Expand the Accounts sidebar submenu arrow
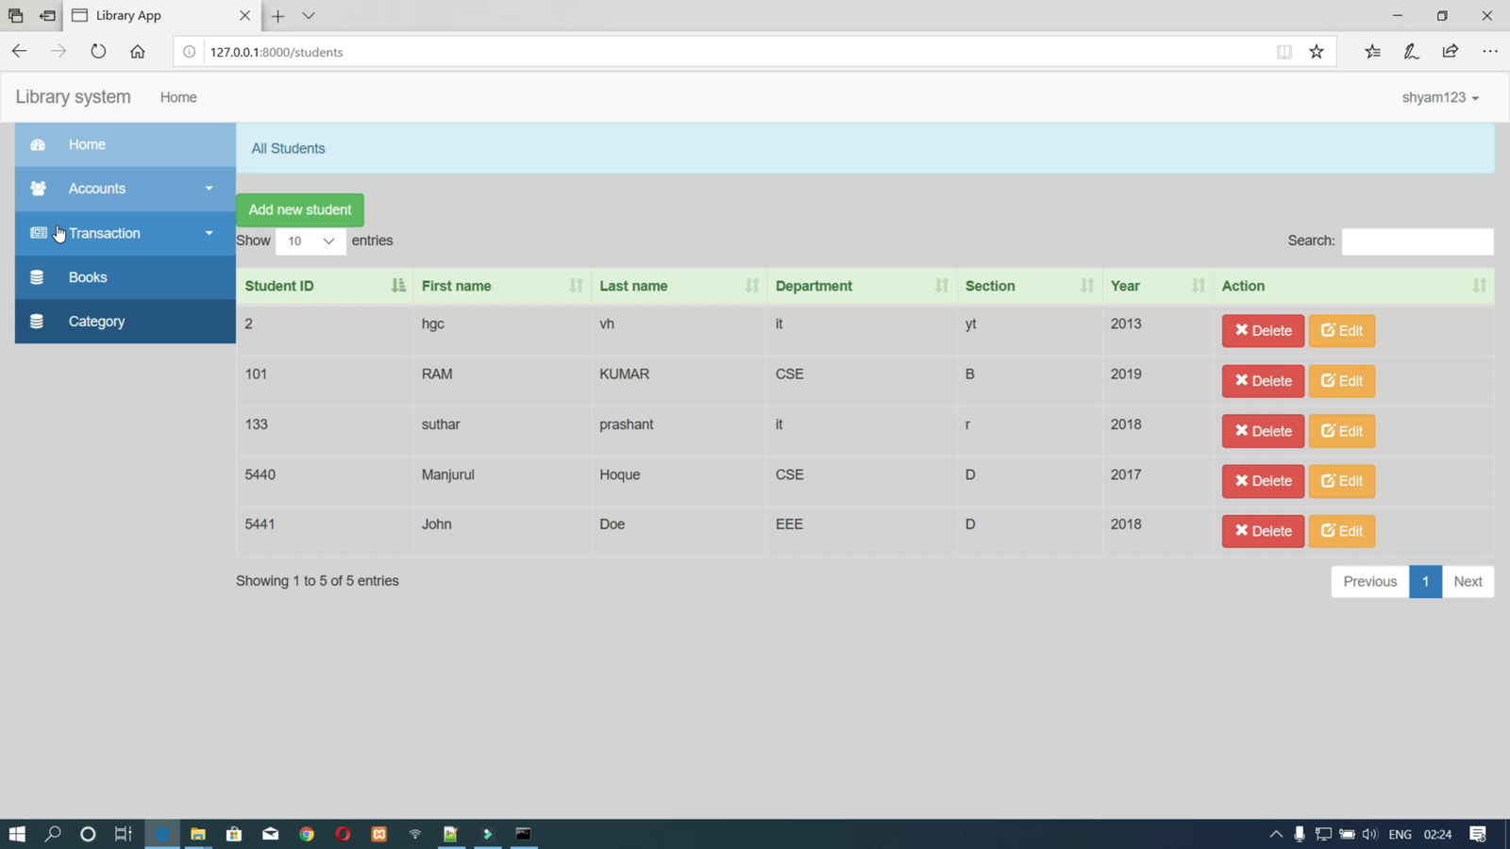1510x849 pixels. pyautogui.click(x=209, y=189)
